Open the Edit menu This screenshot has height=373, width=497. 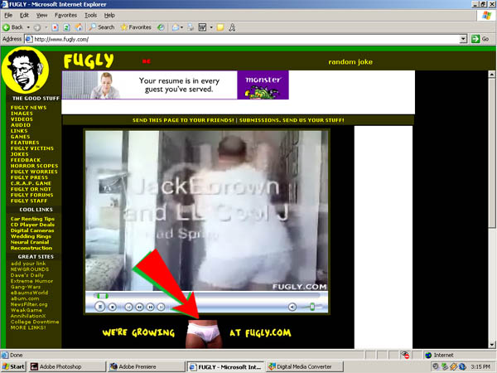[24, 15]
